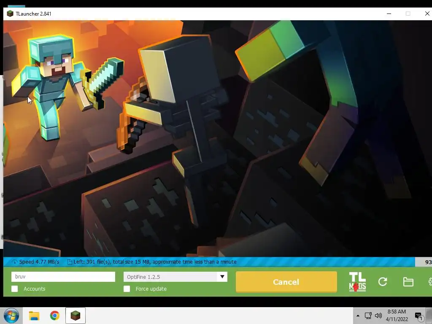Image resolution: width=432 pixels, height=324 pixels.
Task: Open the game folder icon
Action: coord(408,282)
